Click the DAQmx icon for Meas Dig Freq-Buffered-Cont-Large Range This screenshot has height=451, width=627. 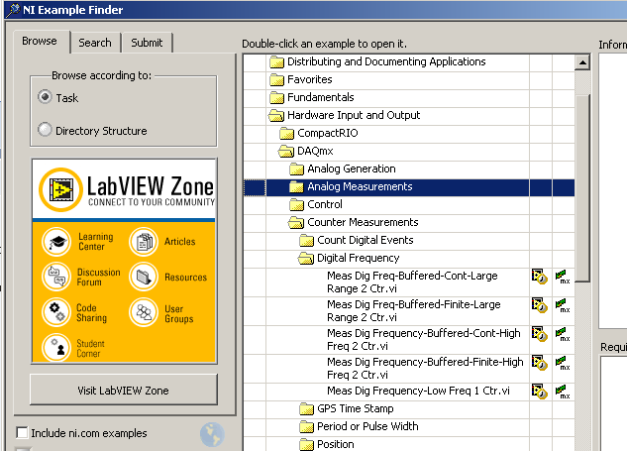[563, 277]
